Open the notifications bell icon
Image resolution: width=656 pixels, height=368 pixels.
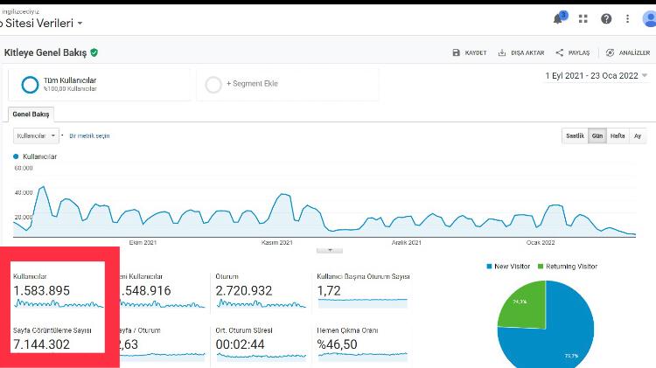click(558, 18)
